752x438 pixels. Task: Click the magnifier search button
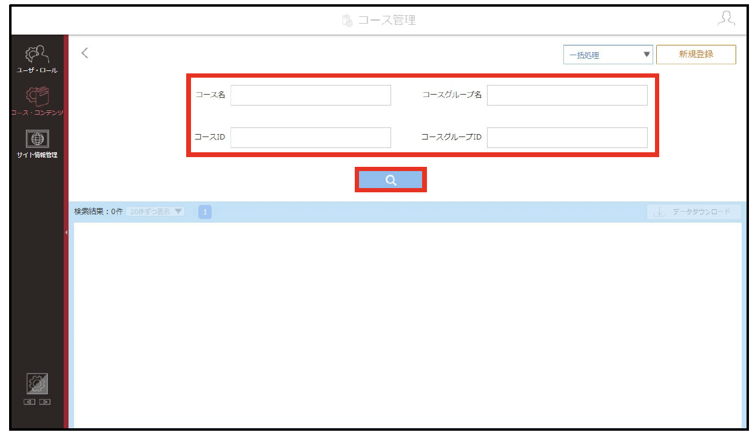[391, 180]
